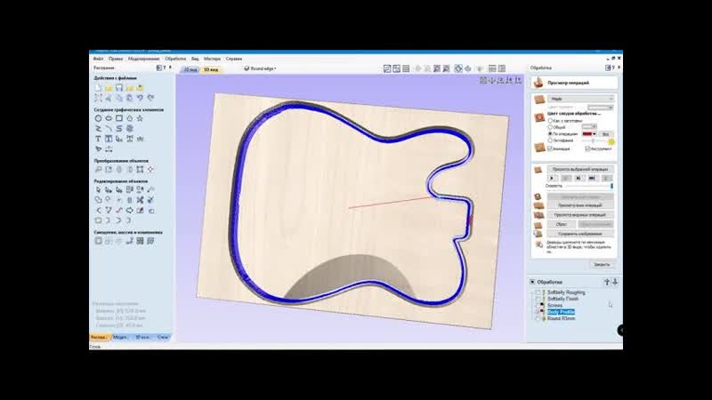Click the array copy grid icon

(140, 241)
